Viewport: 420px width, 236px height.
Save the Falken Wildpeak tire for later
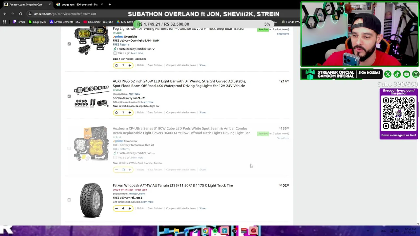point(155,208)
